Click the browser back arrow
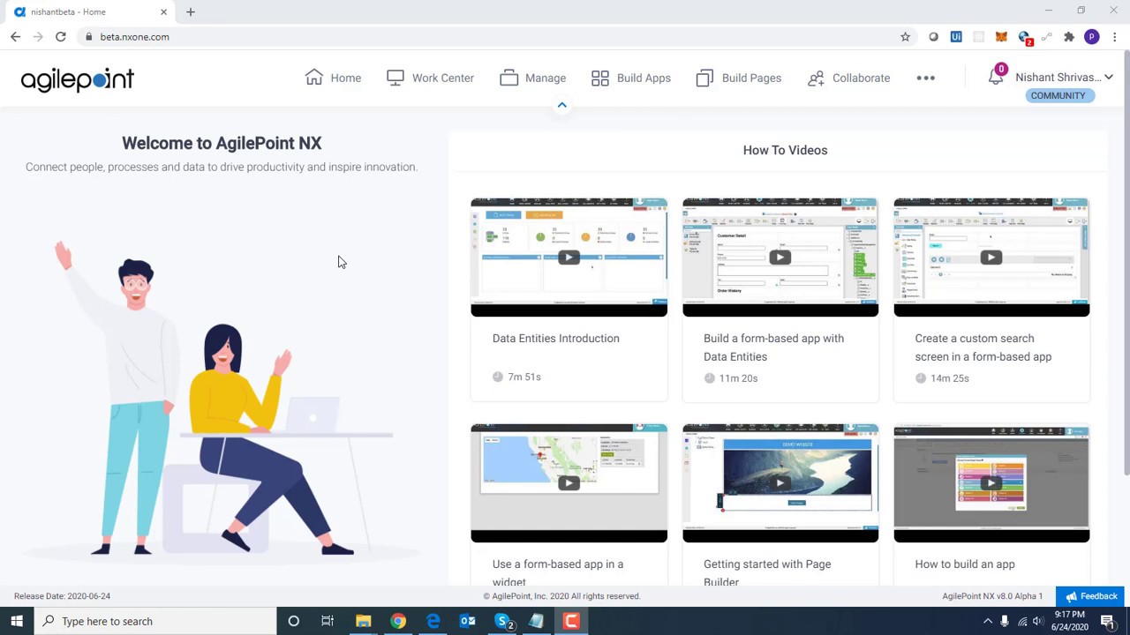 [x=15, y=36]
